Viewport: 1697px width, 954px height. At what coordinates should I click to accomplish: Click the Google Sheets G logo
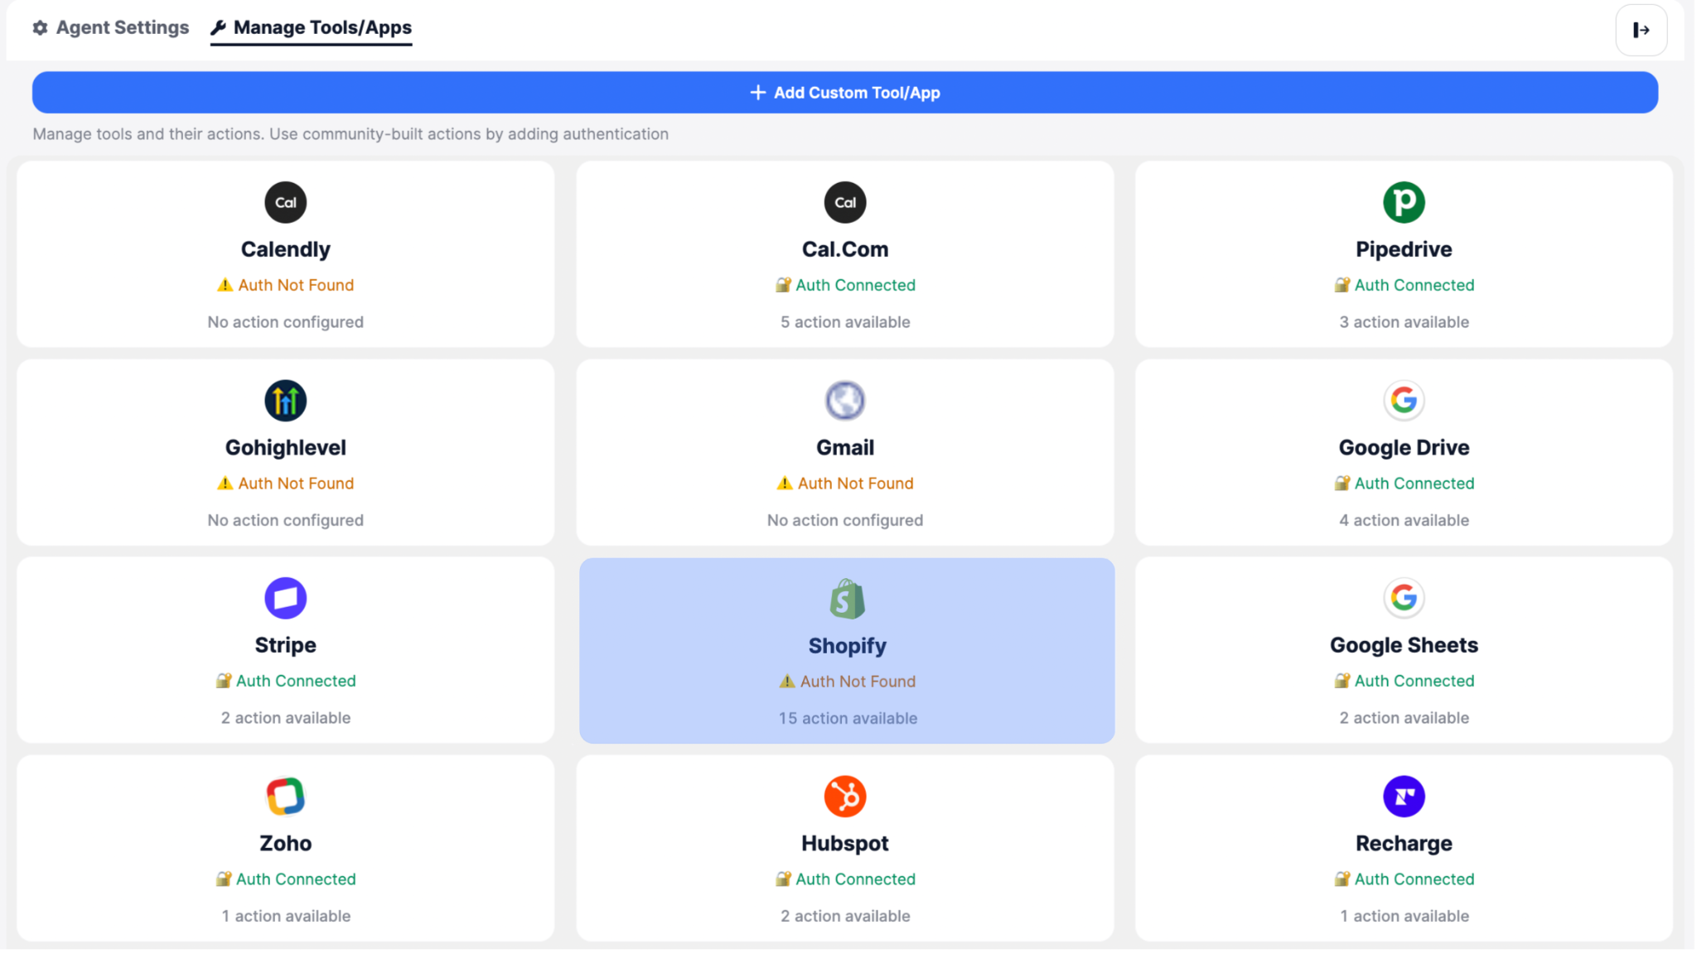coord(1403,598)
